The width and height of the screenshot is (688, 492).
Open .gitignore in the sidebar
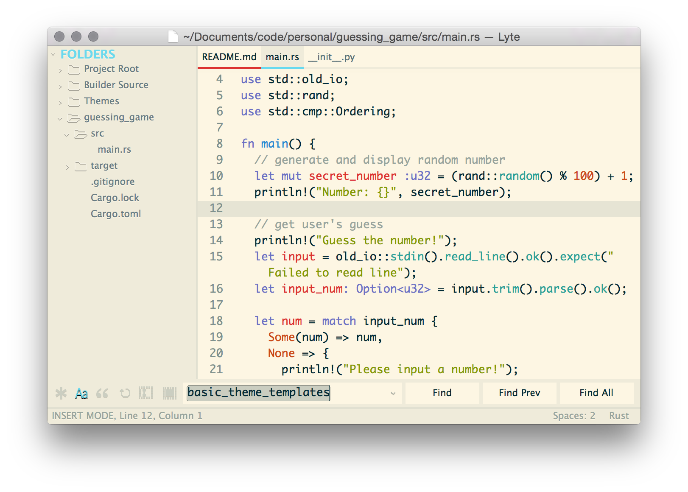pyautogui.click(x=112, y=182)
